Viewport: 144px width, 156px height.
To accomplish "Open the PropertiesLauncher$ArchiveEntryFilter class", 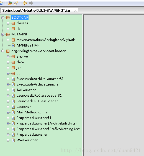I will point(47,123).
